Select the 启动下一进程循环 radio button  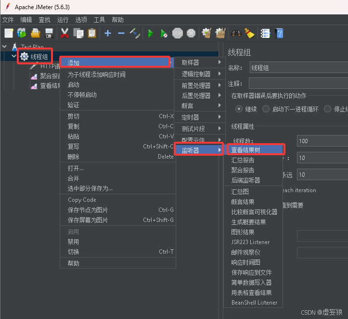[x=266, y=109]
